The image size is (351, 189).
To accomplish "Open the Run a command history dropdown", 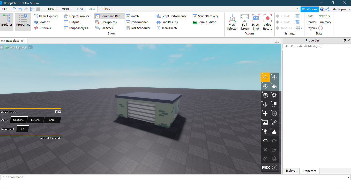I will (349, 177).
